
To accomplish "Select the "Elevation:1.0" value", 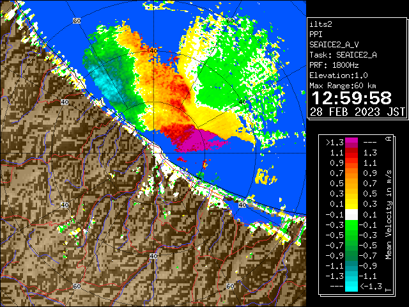I will coord(339,75).
